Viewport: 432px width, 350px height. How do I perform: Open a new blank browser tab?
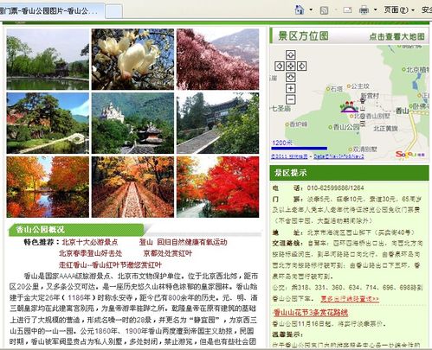113,12
